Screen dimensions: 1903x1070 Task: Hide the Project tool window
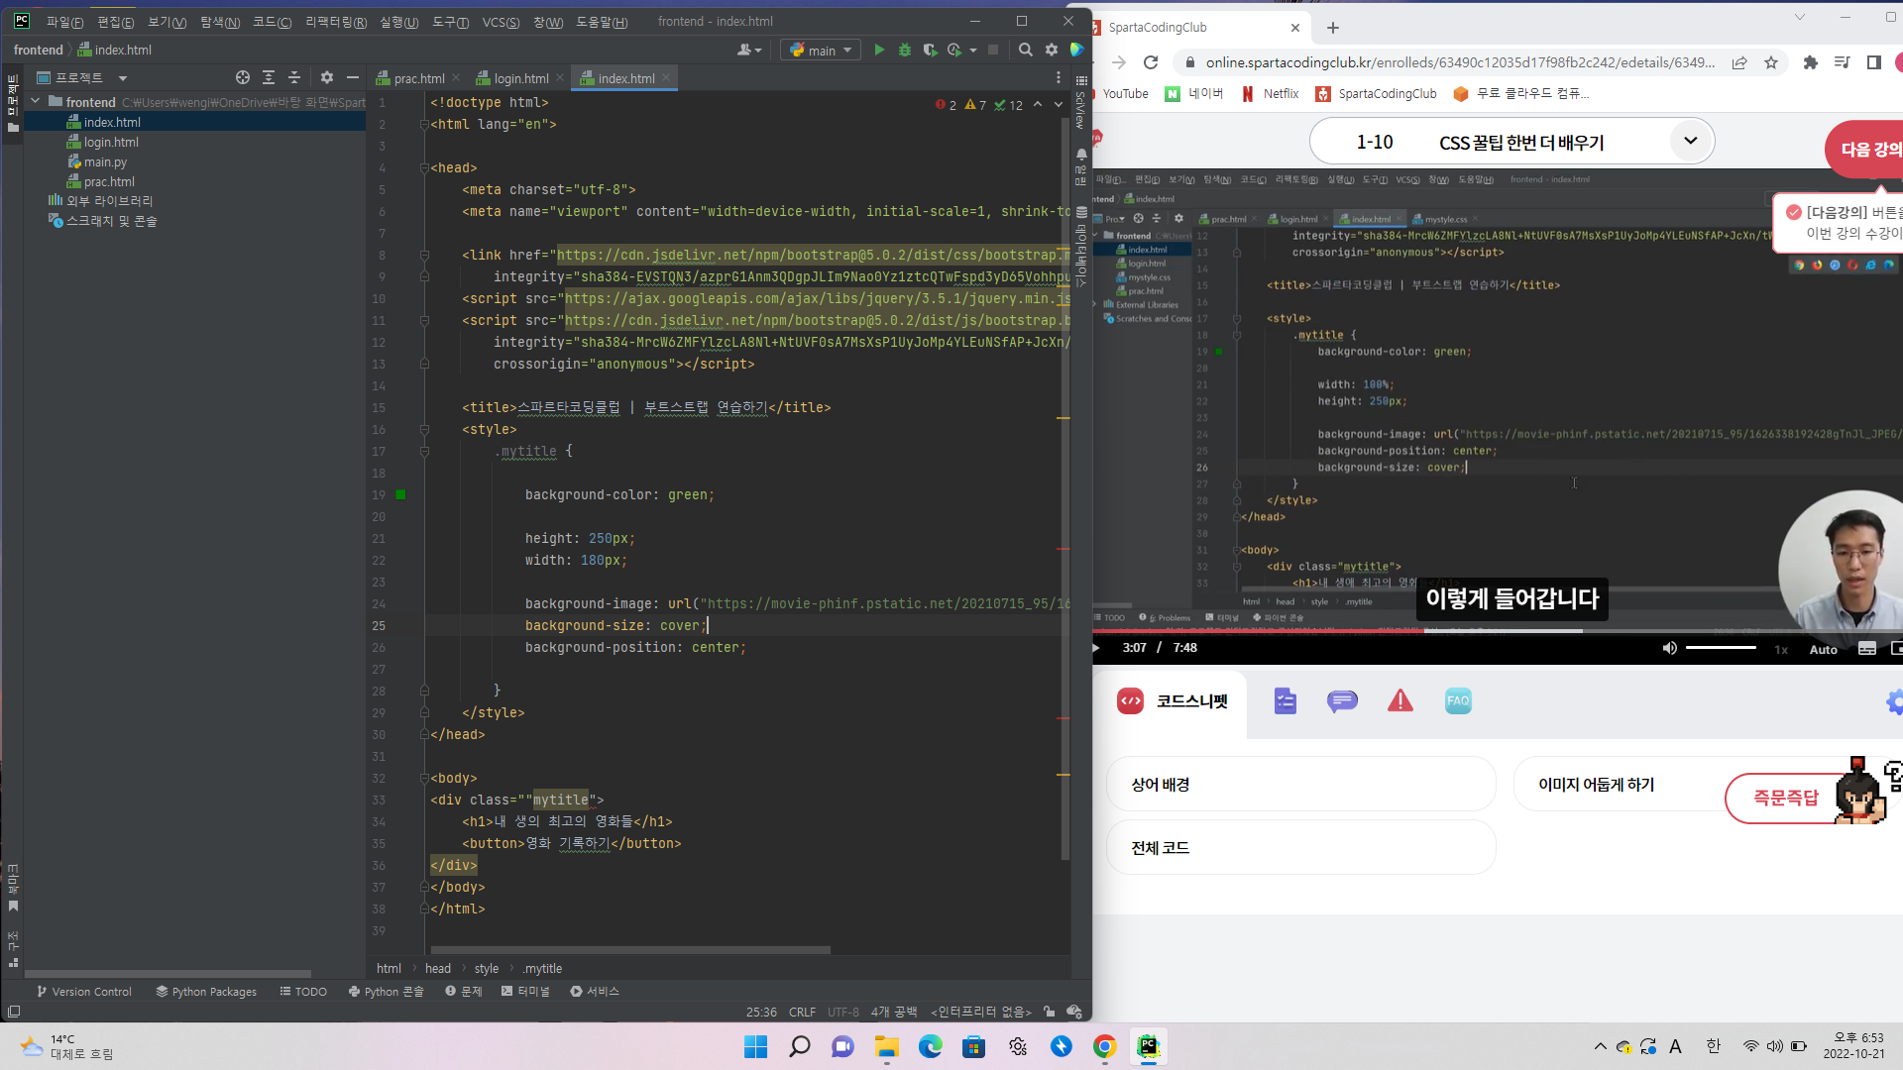[352, 77]
